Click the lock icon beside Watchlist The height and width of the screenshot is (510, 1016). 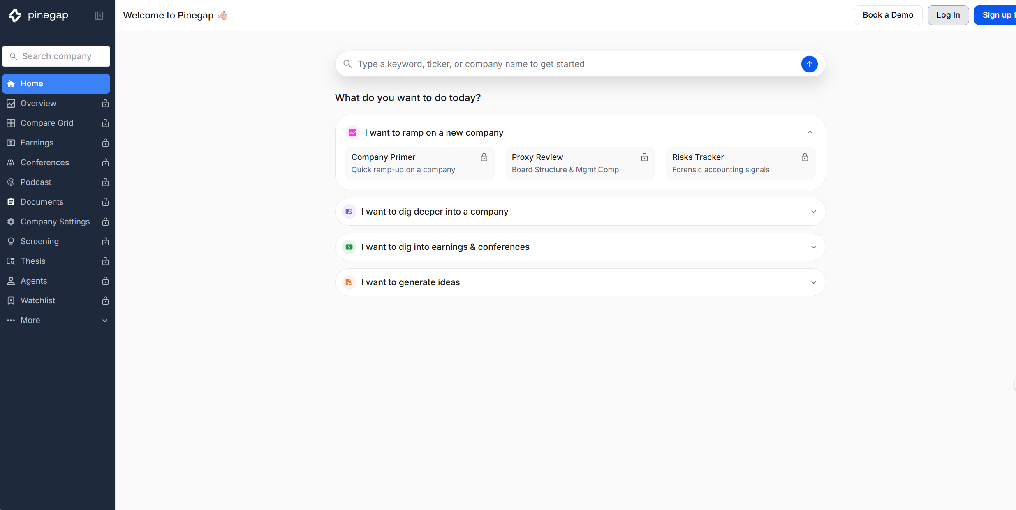tap(105, 301)
